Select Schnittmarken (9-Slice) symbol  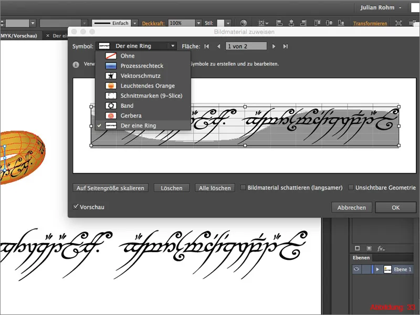[143, 96]
